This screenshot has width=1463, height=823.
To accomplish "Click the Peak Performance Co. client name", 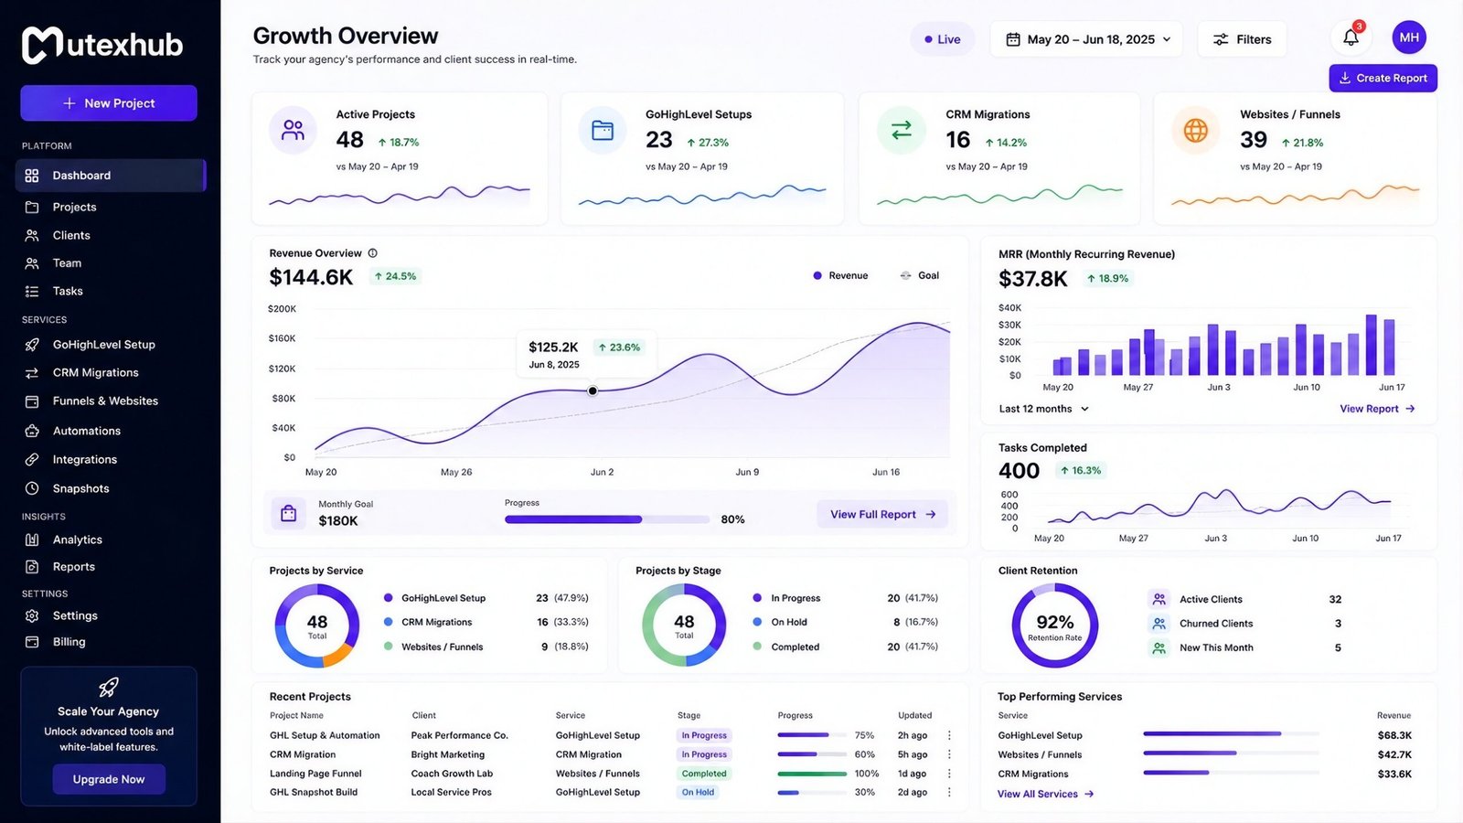I will tap(459, 735).
